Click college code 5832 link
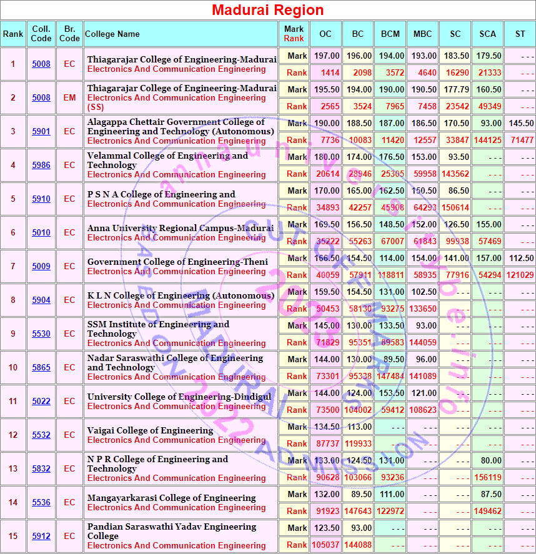The width and height of the screenshot is (536, 554). 41,469
